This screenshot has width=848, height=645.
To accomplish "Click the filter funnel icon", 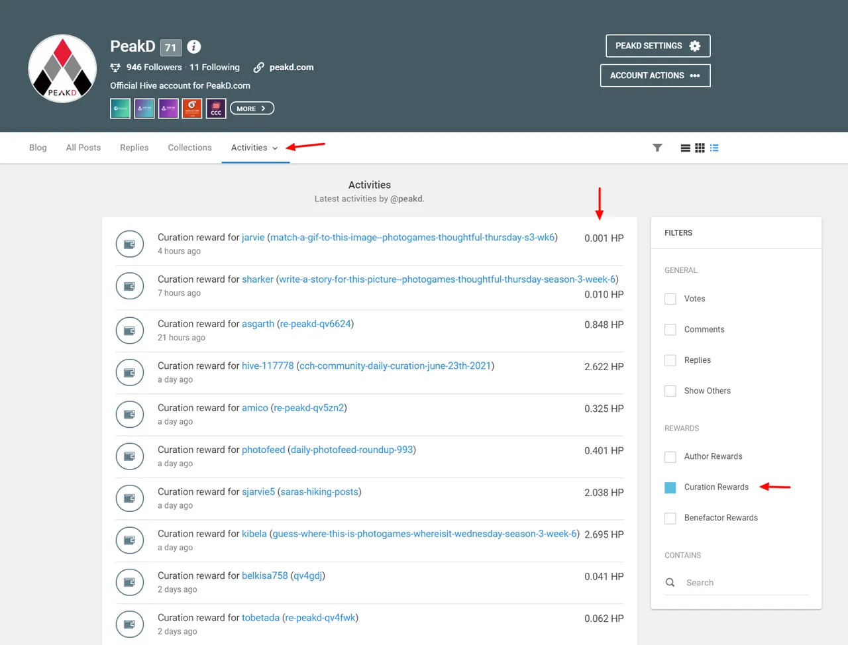I will (657, 148).
